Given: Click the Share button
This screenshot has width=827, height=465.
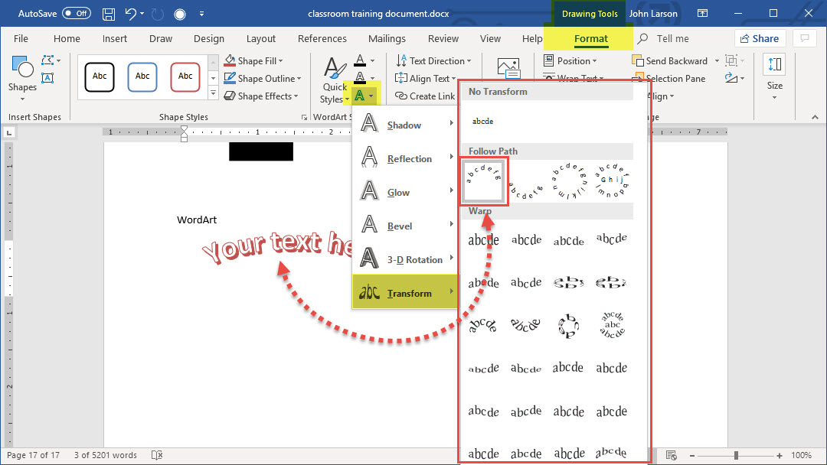Looking at the screenshot, I should (x=759, y=39).
